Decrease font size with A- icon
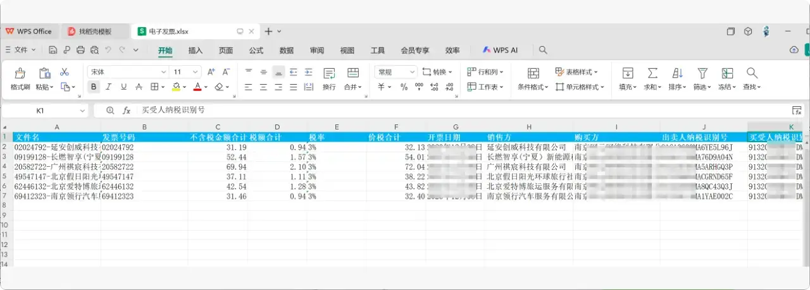This screenshot has height=290, width=810. pos(226,72)
